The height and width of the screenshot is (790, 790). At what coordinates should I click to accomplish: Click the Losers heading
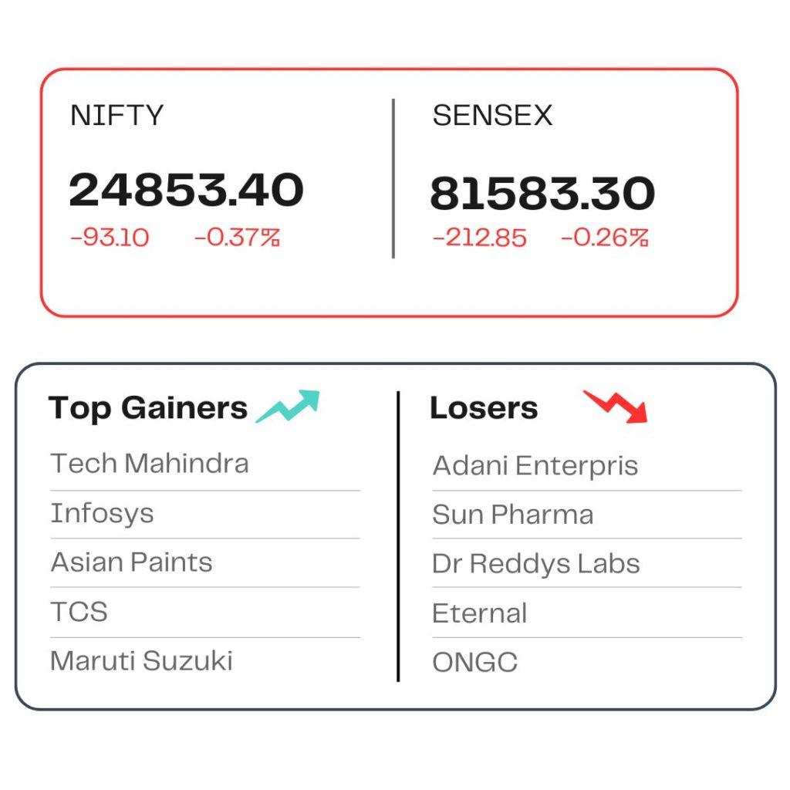[x=484, y=407]
